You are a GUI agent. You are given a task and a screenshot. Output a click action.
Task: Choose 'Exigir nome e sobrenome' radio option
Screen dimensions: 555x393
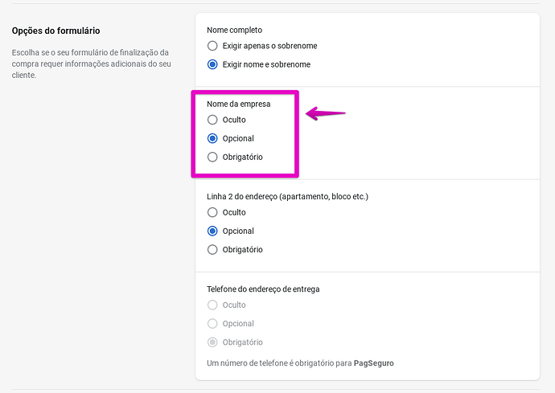click(212, 64)
